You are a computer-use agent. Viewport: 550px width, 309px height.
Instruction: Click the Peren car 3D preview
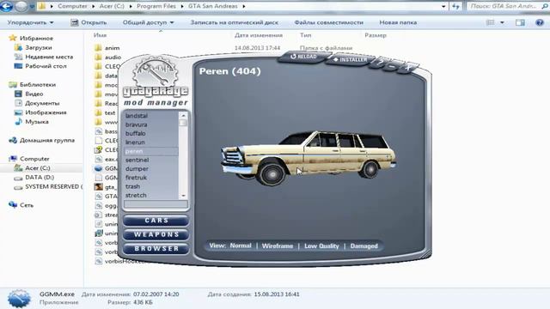[309, 158]
